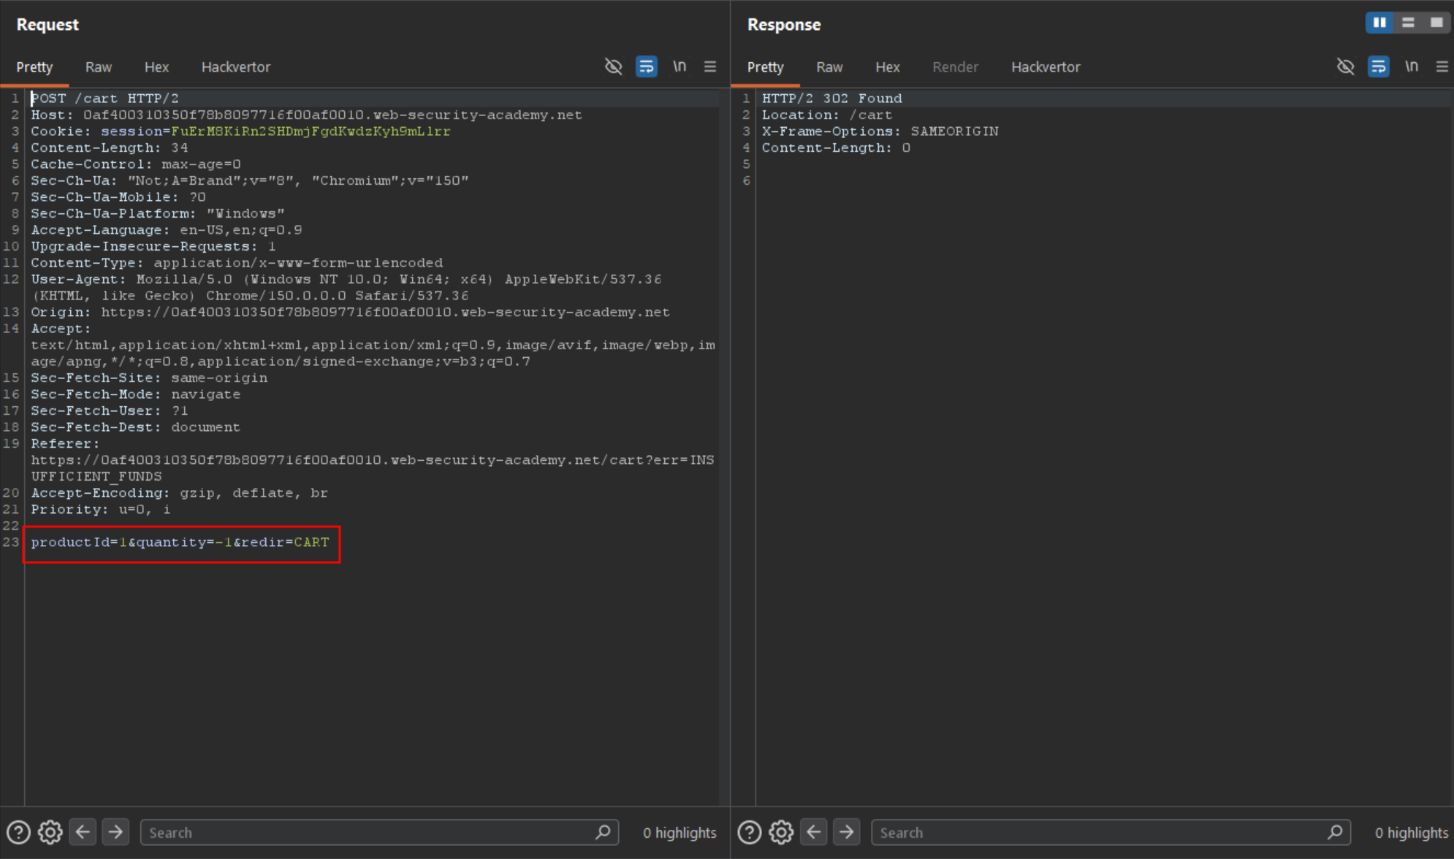Screen dimensions: 1454x859
Task: Switch Response to Hex tab
Action: pyautogui.click(x=888, y=67)
